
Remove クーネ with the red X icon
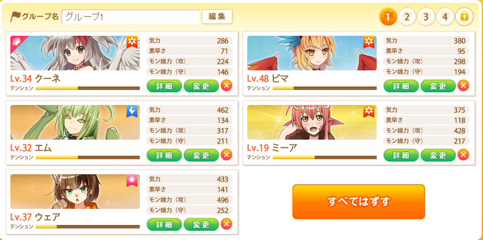226,85
